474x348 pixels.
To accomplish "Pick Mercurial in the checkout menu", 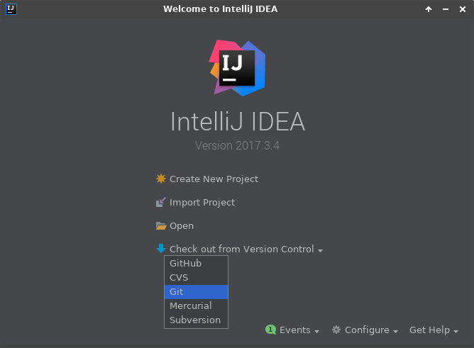I will coord(191,306).
